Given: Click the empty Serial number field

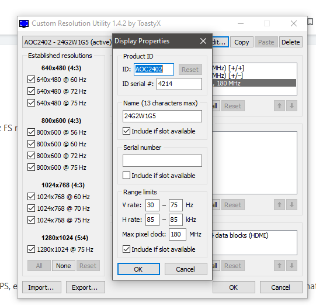Looking at the screenshot, I should click(162, 161).
